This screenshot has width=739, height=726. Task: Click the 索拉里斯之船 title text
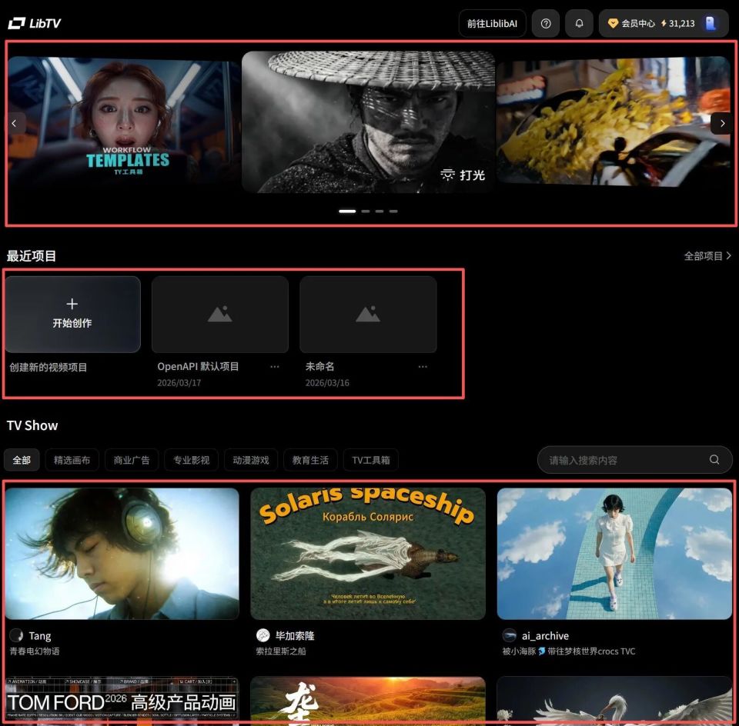pyautogui.click(x=281, y=651)
